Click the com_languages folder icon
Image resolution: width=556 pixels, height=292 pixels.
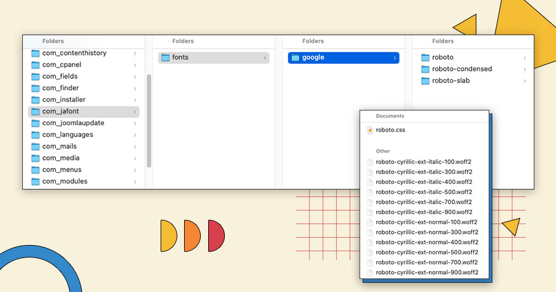click(35, 135)
